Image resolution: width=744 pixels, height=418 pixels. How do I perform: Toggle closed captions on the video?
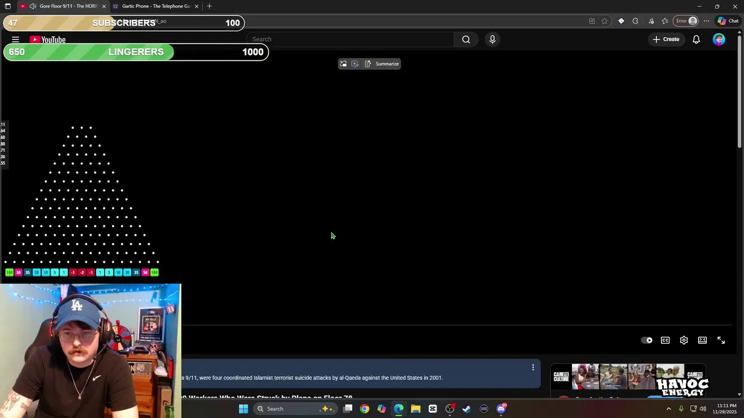point(666,340)
